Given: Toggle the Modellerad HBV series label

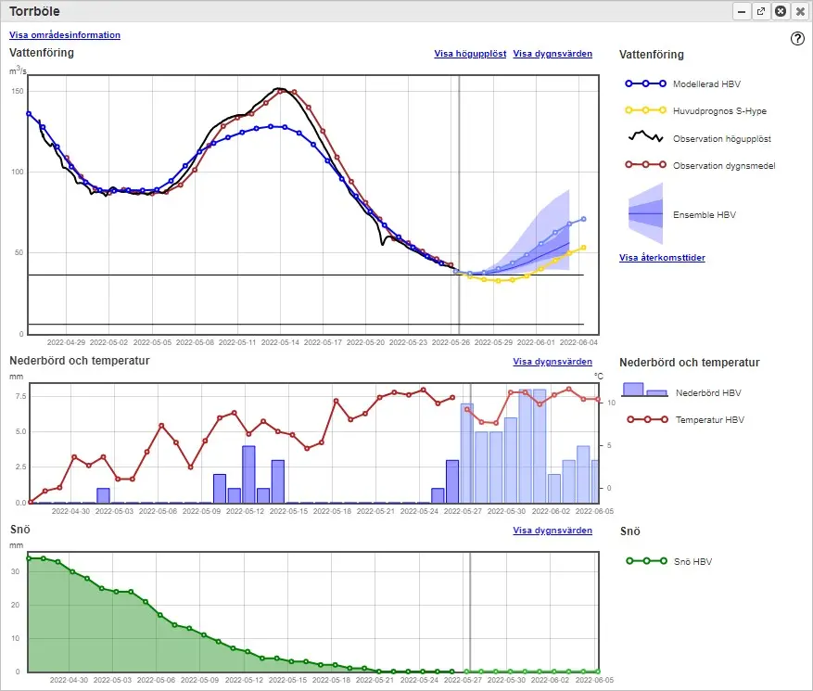Looking at the screenshot, I should click(706, 83).
